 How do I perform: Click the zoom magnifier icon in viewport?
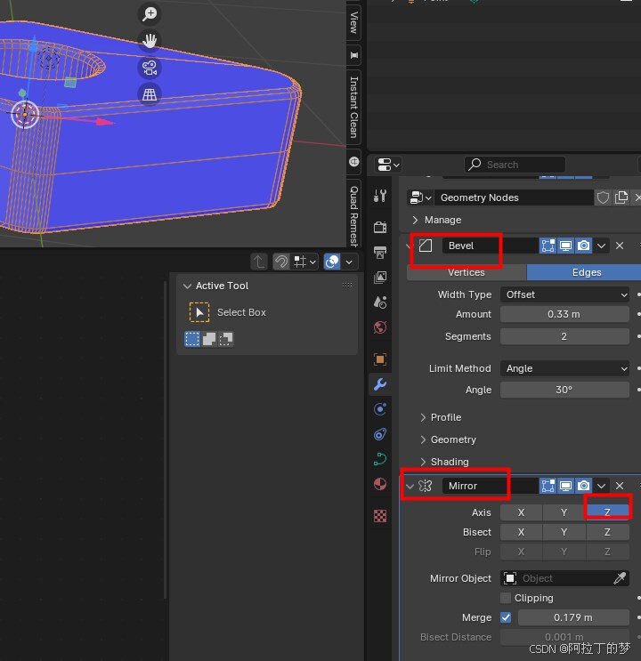coord(150,13)
